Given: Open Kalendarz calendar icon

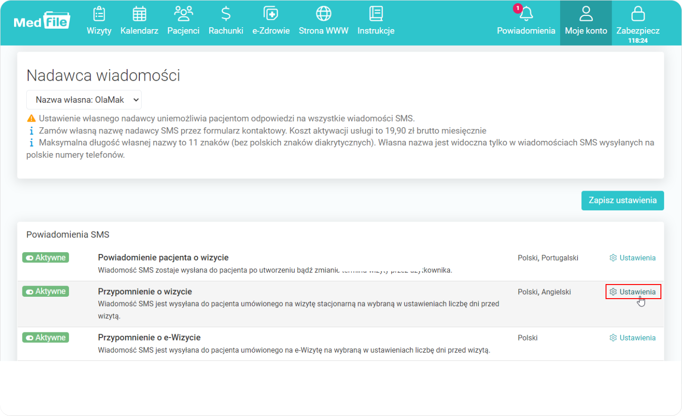Looking at the screenshot, I should (x=139, y=14).
